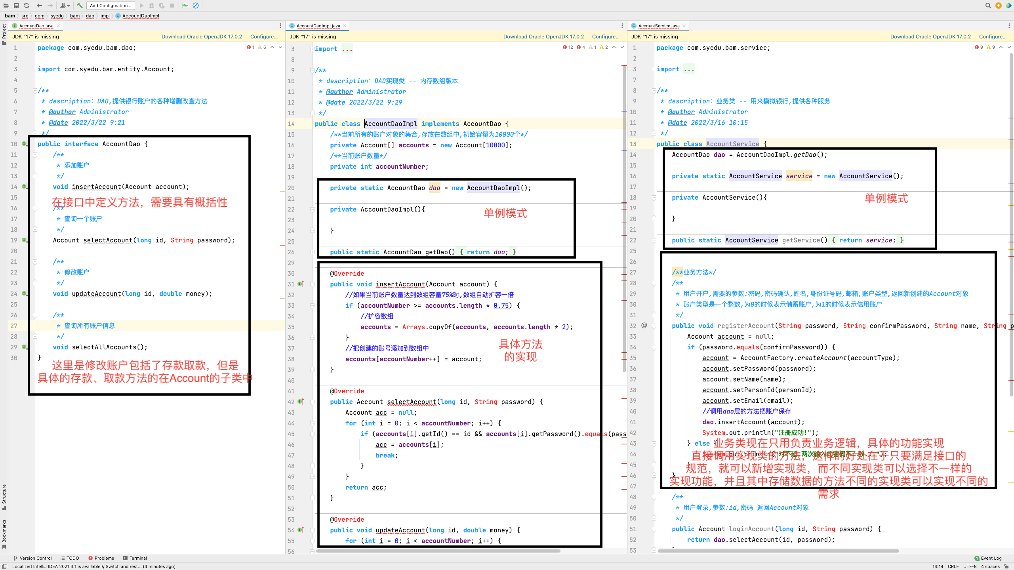Viewport: 1014px width, 570px height.
Task: Open the Terminal tool tab
Action: [135, 558]
